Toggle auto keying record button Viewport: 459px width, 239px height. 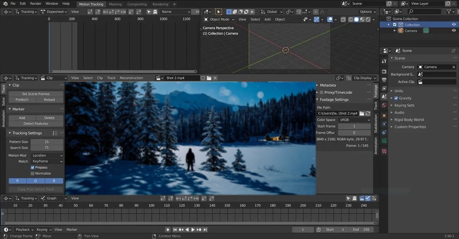pyautogui.click(x=168, y=230)
